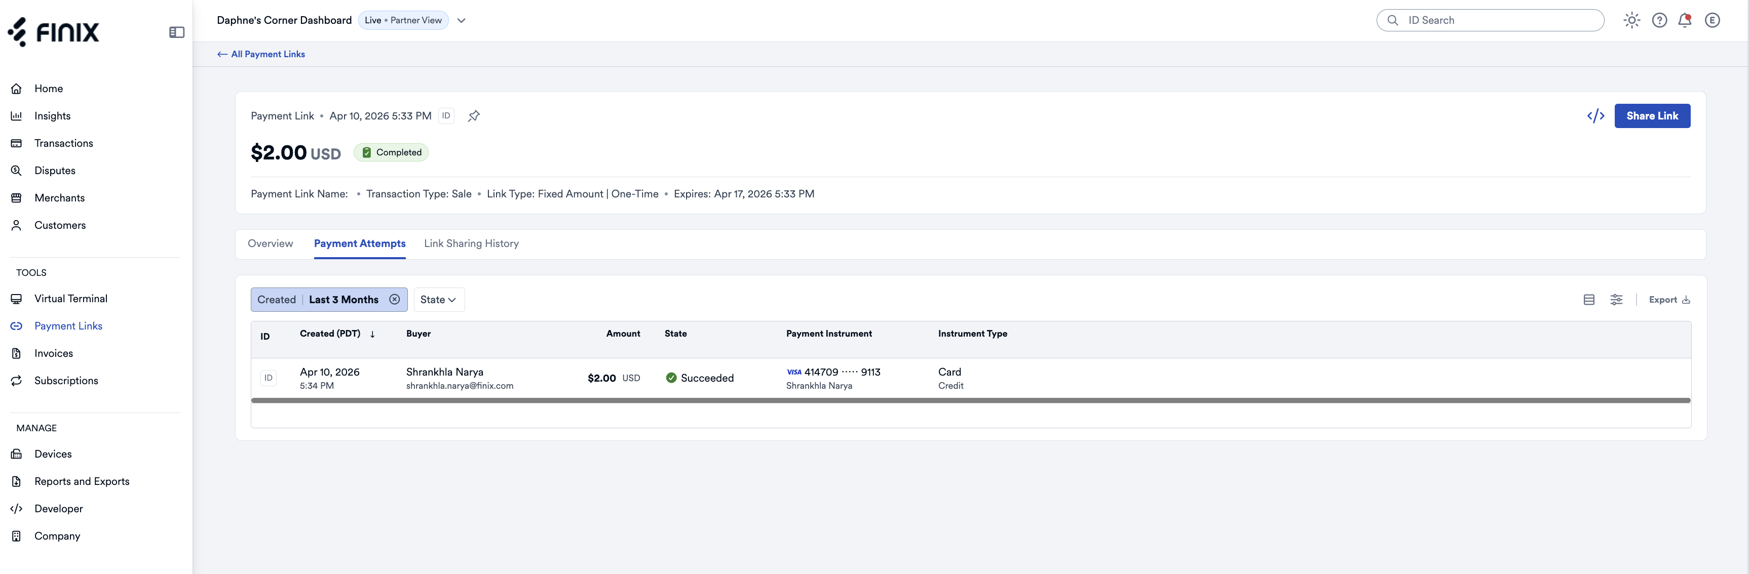
Task: Click the Reports and Exports icon
Action: click(x=16, y=481)
